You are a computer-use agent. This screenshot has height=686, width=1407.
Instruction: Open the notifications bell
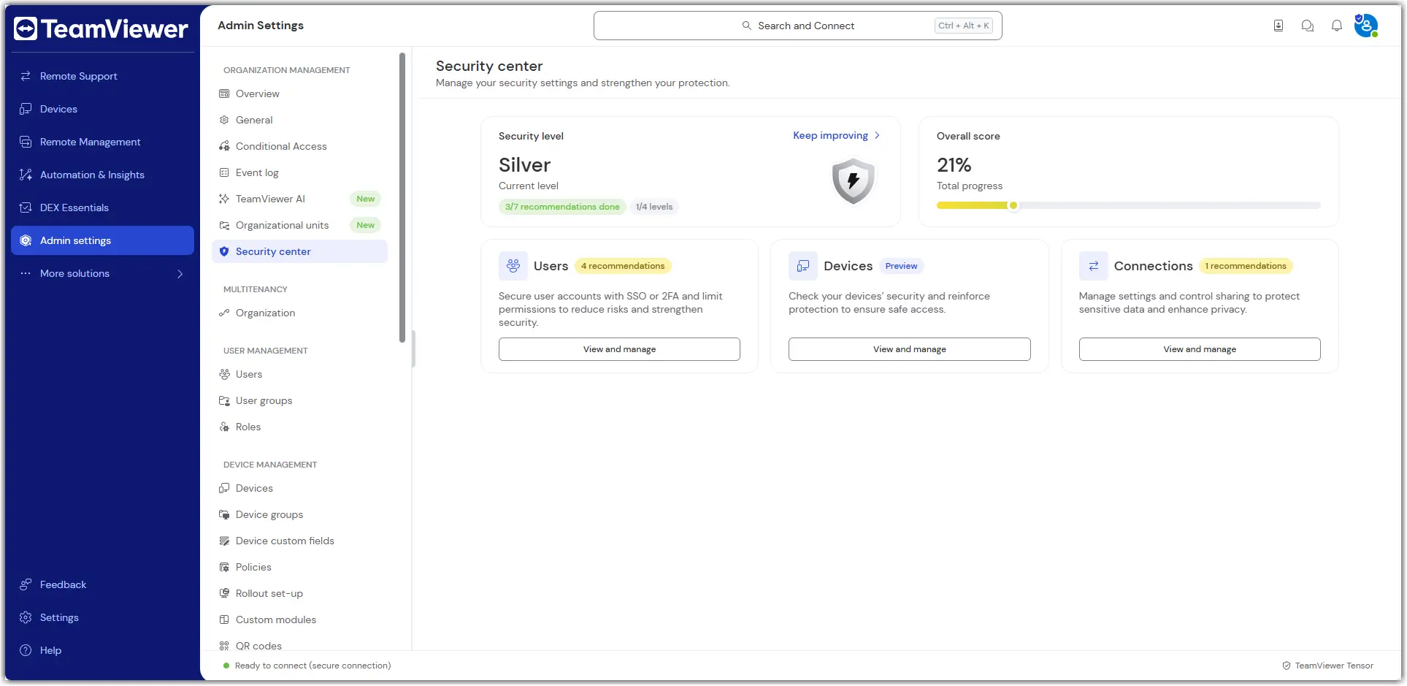[1337, 26]
